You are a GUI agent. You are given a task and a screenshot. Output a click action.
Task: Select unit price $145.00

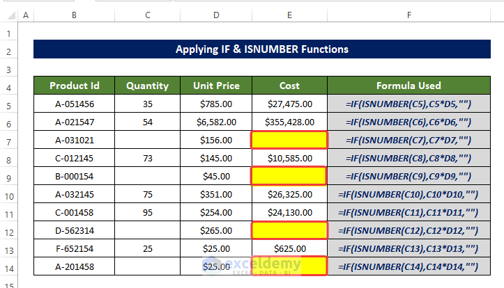[x=216, y=158]
